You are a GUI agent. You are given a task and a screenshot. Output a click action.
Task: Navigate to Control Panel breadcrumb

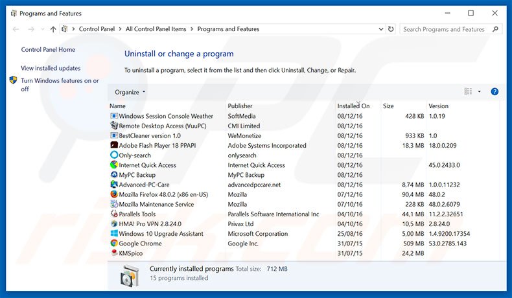tap(97, 29)
